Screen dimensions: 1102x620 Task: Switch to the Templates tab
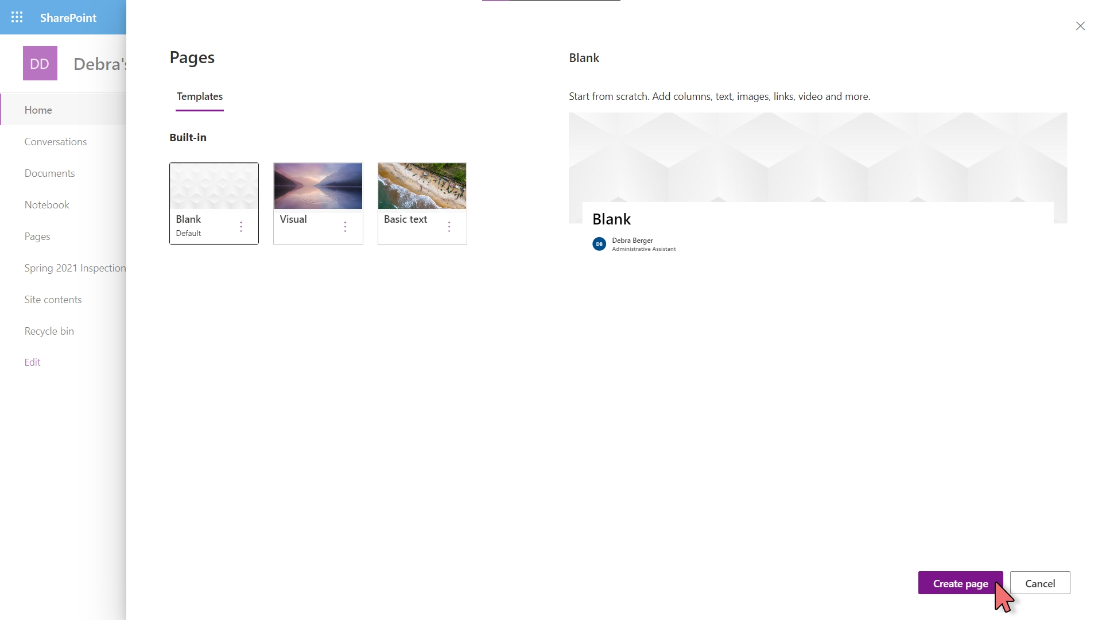200,96
